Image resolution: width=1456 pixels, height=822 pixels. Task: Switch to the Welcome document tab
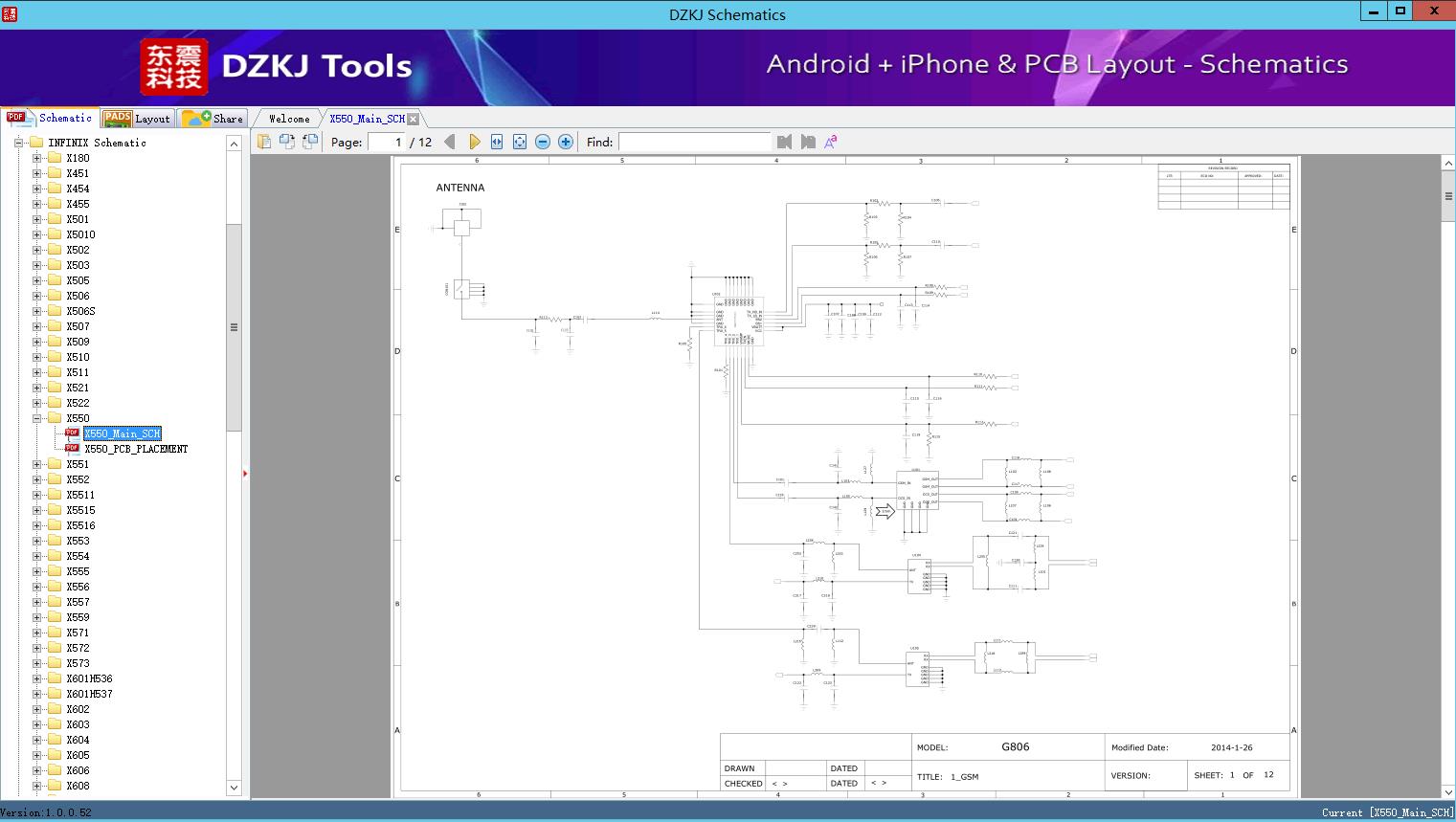coord(288,119)
